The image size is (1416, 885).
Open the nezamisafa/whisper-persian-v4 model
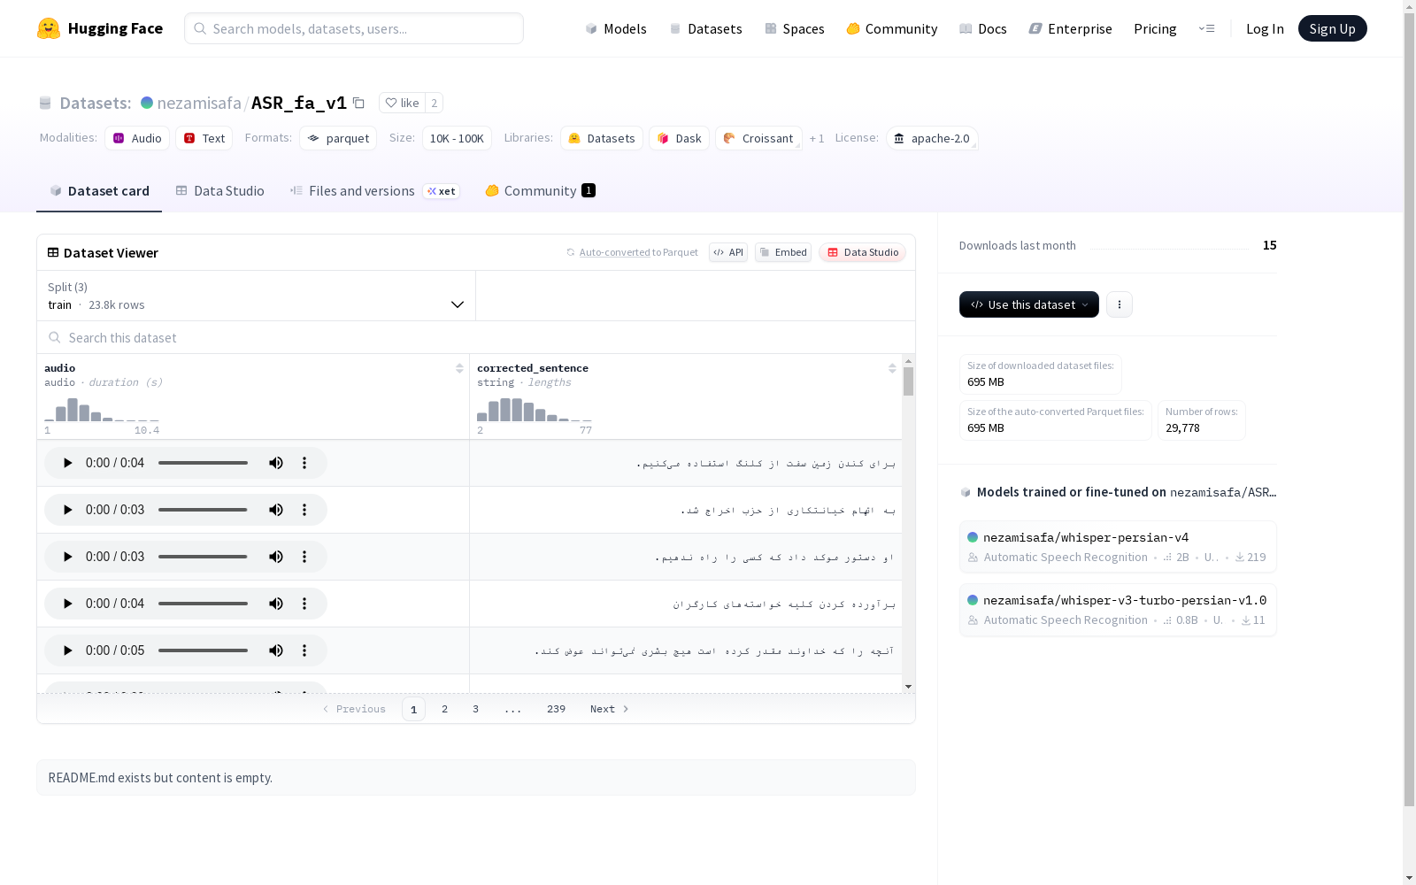coord(1118,547)
